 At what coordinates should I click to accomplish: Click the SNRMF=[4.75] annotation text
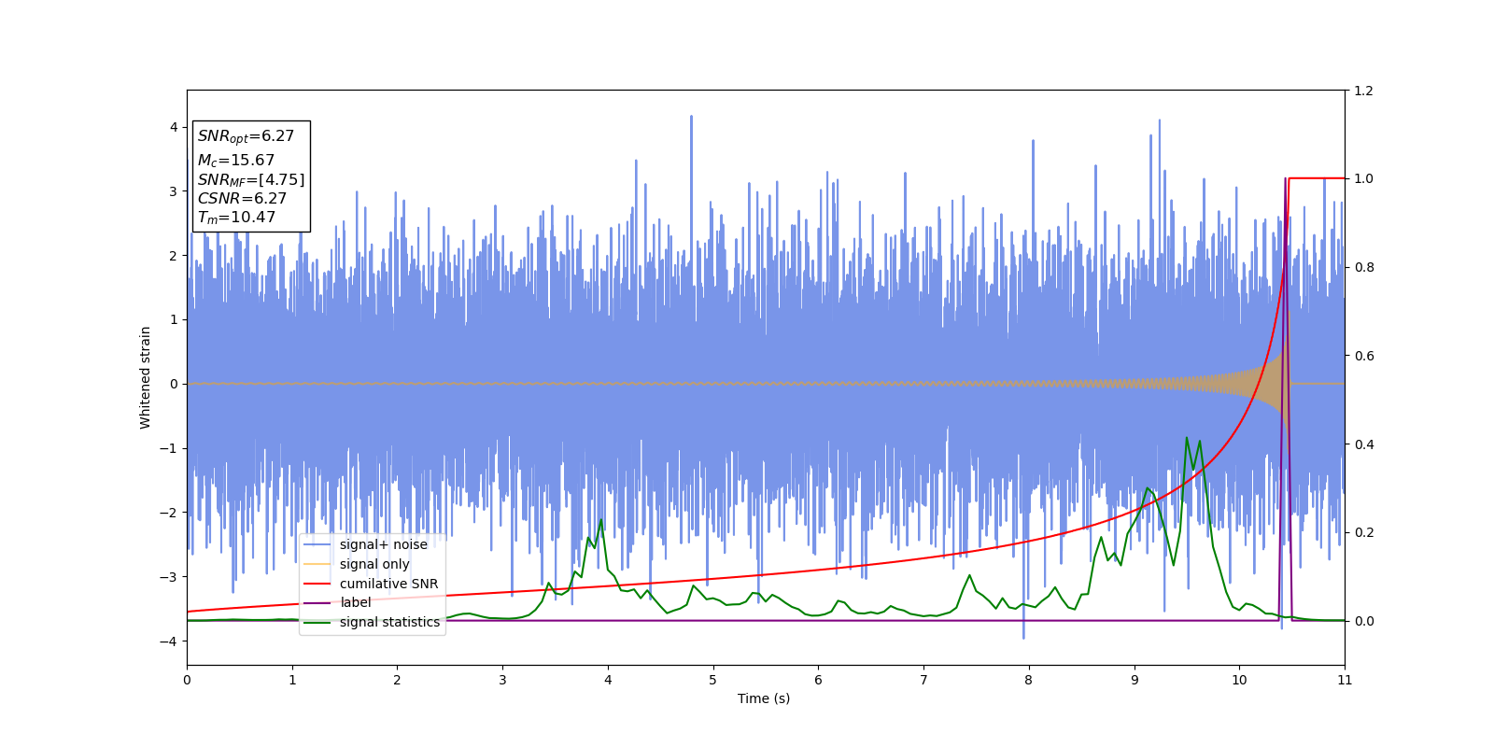click(251, 180)
